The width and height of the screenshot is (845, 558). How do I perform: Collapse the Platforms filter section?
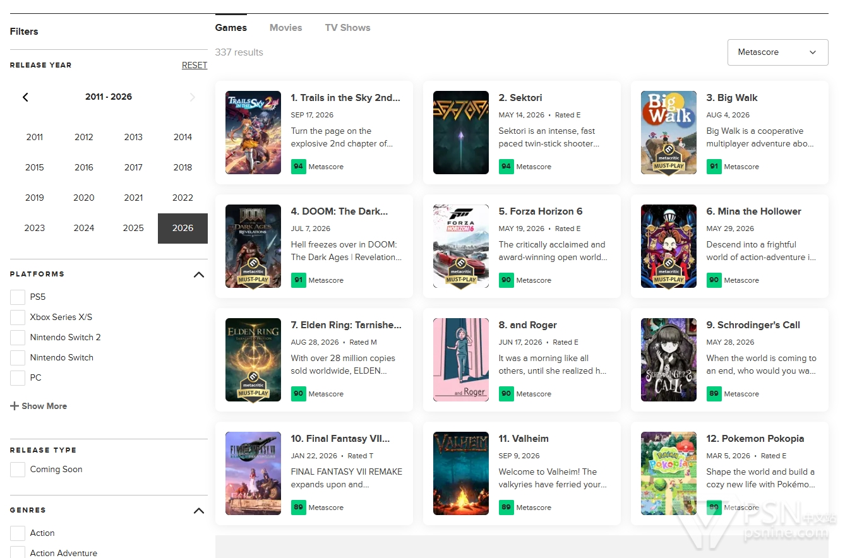(x=199, y=275)
